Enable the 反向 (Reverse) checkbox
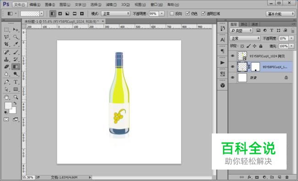Image resolution: width=298 pixels, height=181 pixels. pos(172,14)
